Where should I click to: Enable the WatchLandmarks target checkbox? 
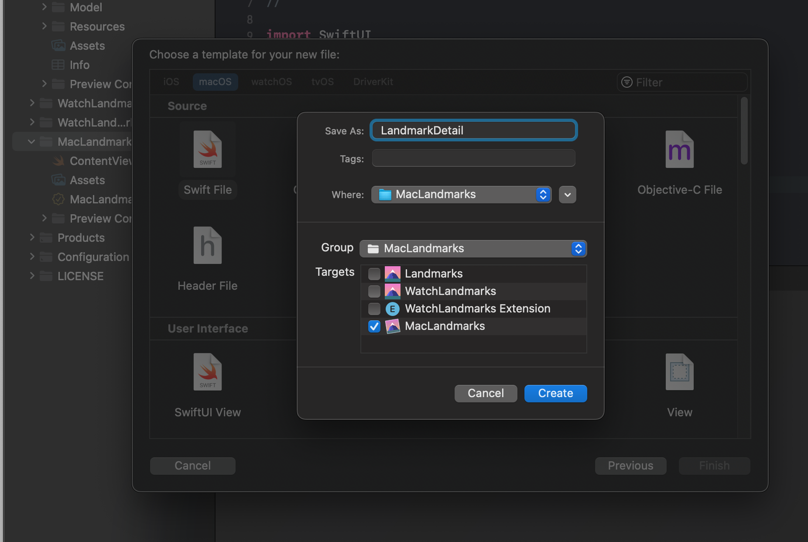(374, 291)
